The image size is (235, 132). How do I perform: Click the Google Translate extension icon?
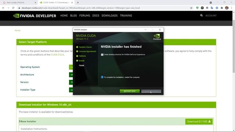pyautogui.click(x=212, y=8)
